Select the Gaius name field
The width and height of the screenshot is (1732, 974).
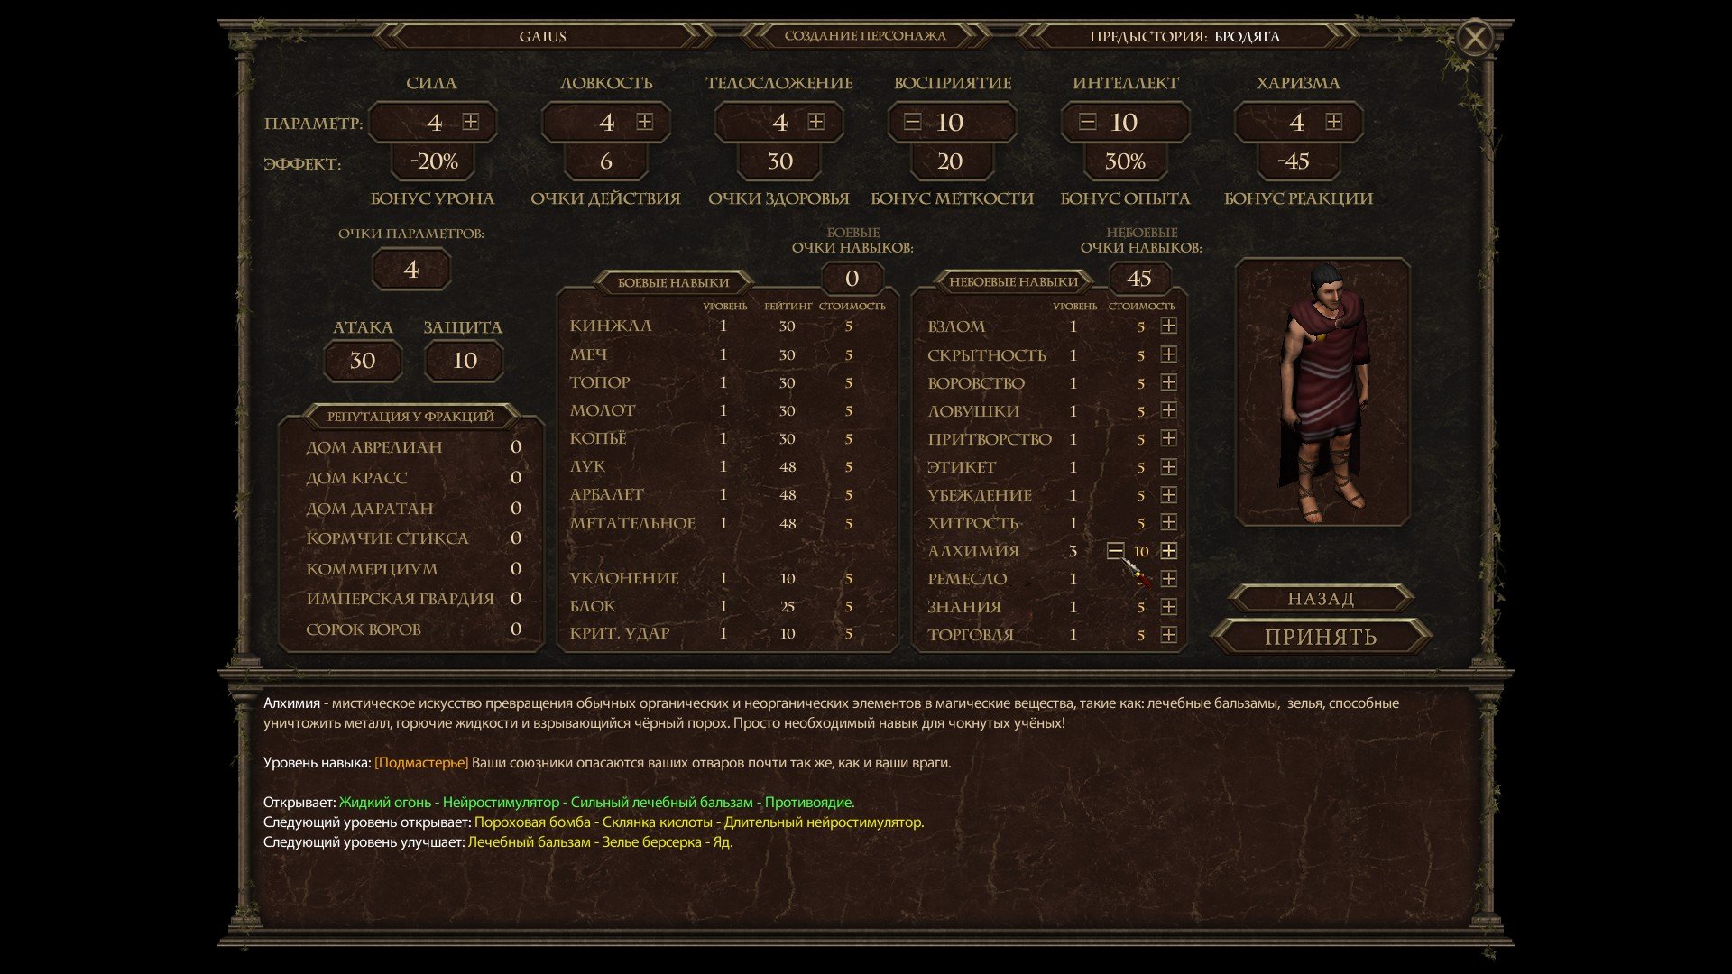tap(543, 36)
